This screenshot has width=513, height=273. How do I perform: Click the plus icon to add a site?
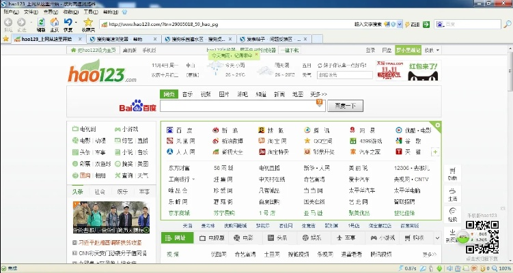(435, 152)
